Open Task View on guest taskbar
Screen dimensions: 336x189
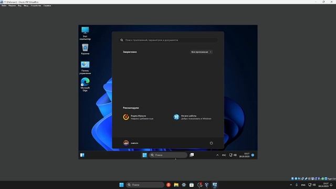click(x=192, y=155)
